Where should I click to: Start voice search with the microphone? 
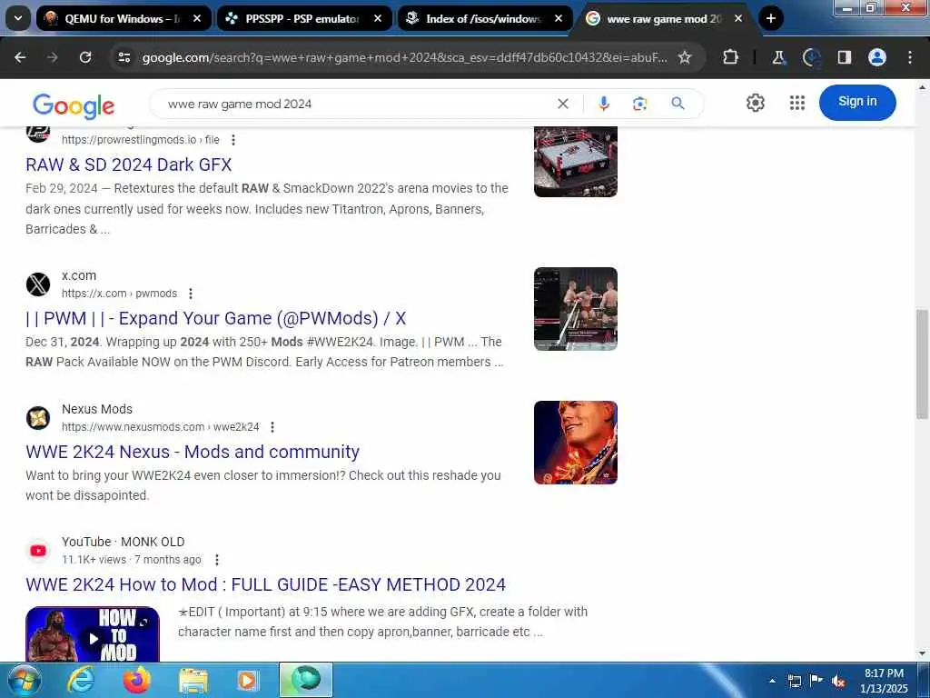pos(604,104)
